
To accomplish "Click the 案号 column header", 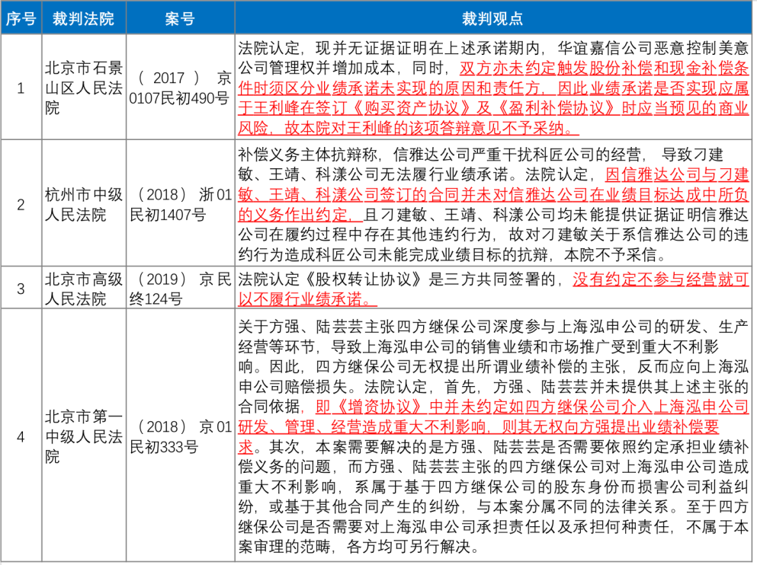I will (180, 18).
